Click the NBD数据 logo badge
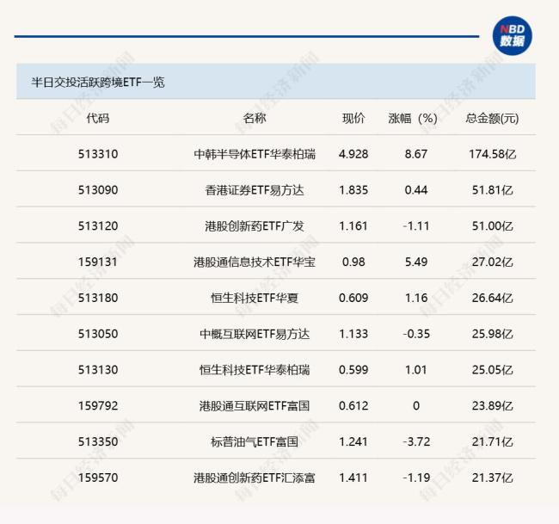 point(512,35)
